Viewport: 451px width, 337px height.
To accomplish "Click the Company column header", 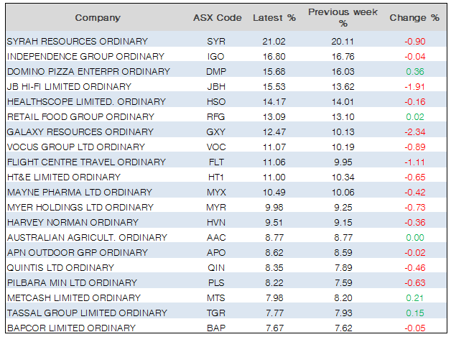I will pyautogui.click(x=98, y=17).
